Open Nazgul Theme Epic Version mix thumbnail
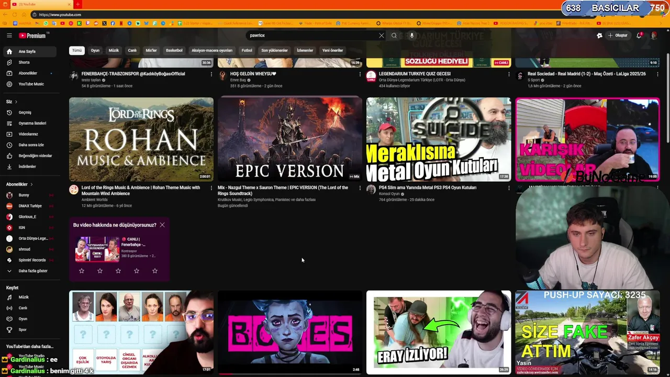 (x=290, y=139)
